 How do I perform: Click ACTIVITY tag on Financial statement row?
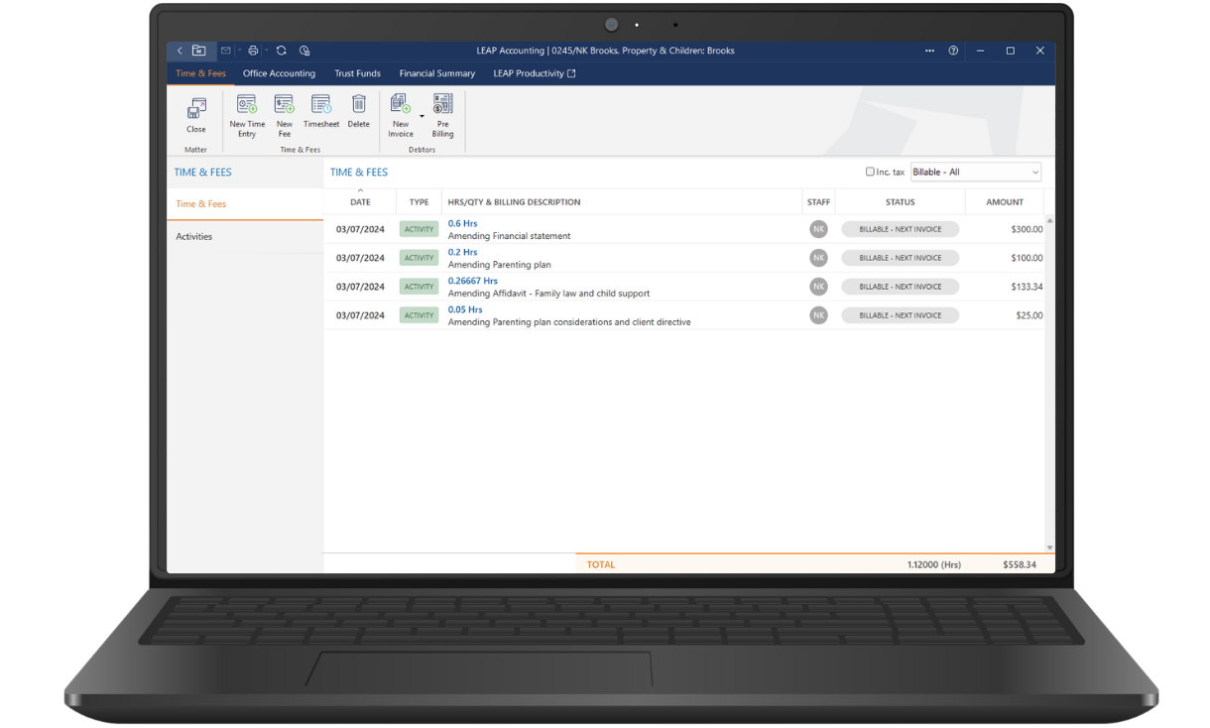(x=419, y=229)
